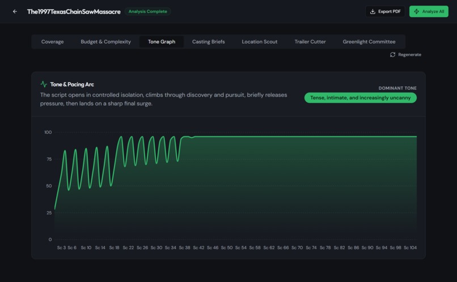Click the dominant tone pill 'Tense, intimate, and increasingly uncanny'

pyautogui.click(x=361, y=98)
